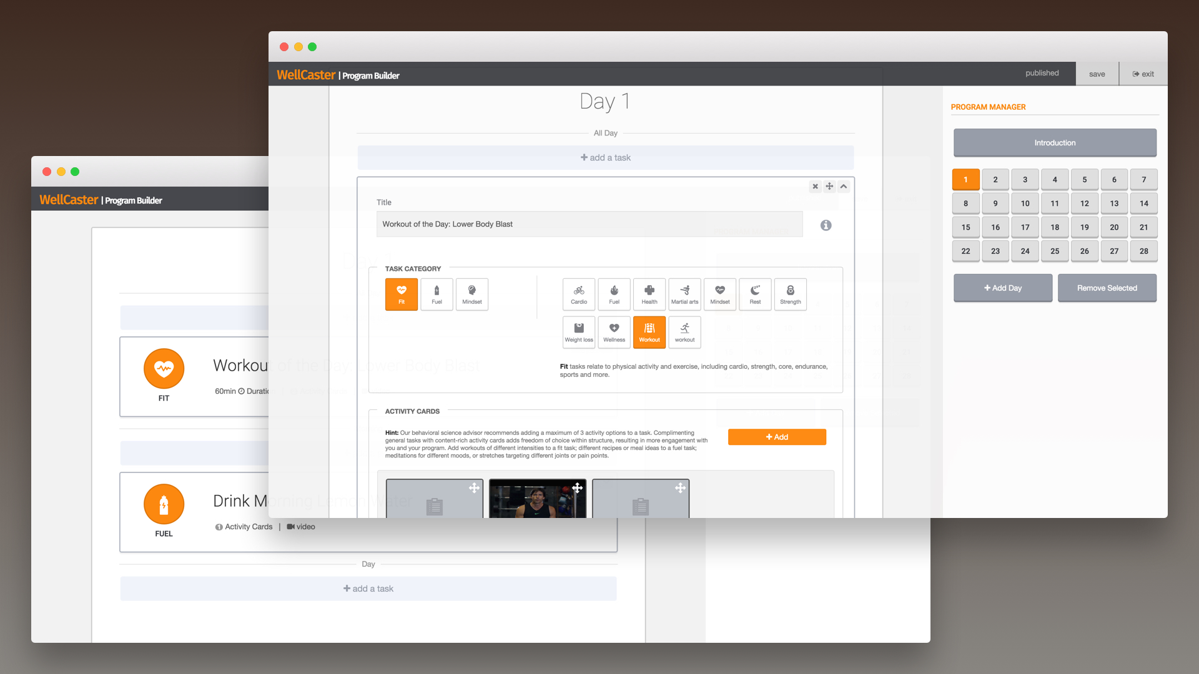Toggle task card collapse arrow
Image resolution: width=1199 pixels, height=674 pixels.
tap(844, 185)
